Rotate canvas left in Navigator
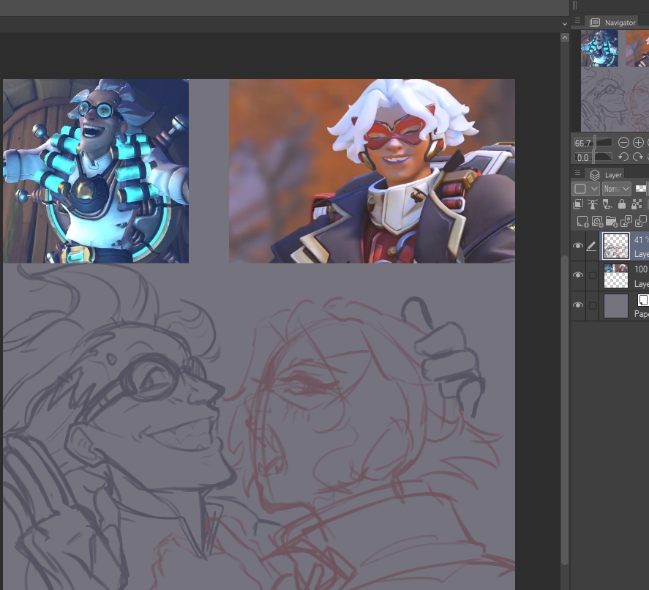Image resolution: width=649 pixels, height=590 pixels. 623,157
